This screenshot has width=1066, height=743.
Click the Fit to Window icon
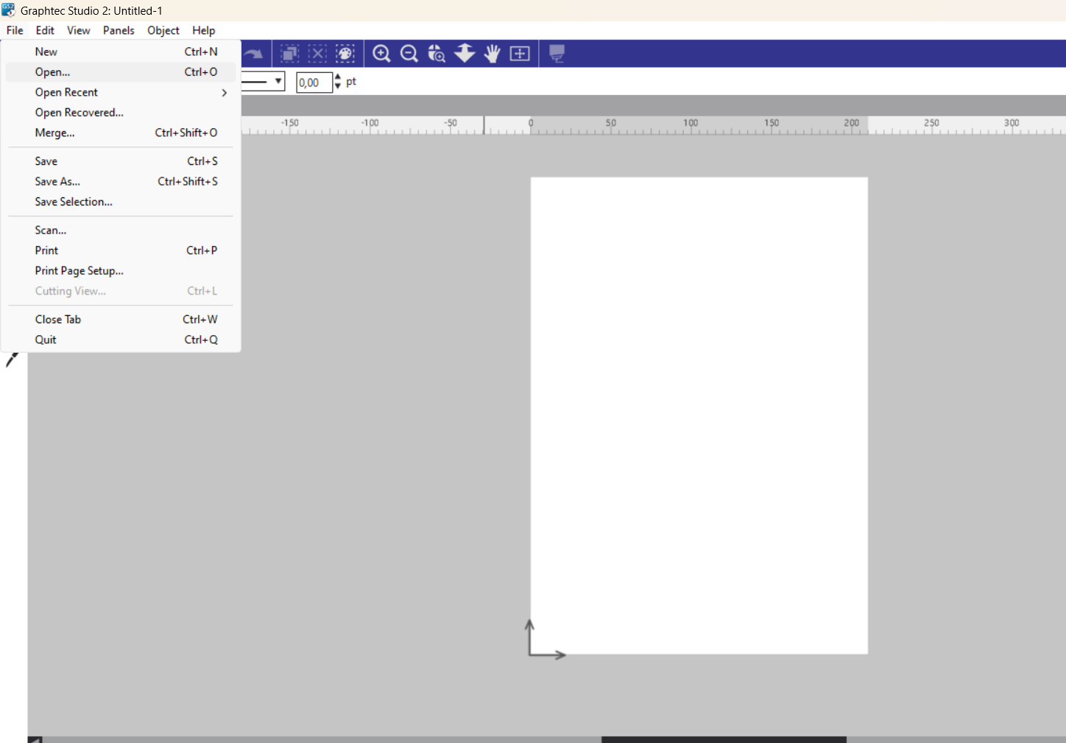pos(520,54)
